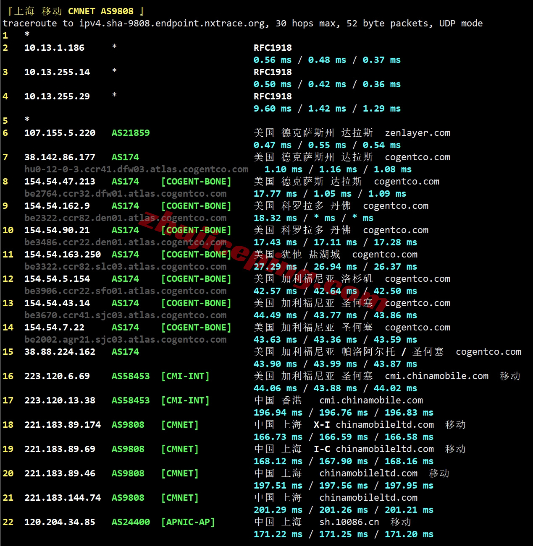This screenshot has width=533, height=546.
Task: Select latency value 9.60 ms
Action: coord(273,109)
